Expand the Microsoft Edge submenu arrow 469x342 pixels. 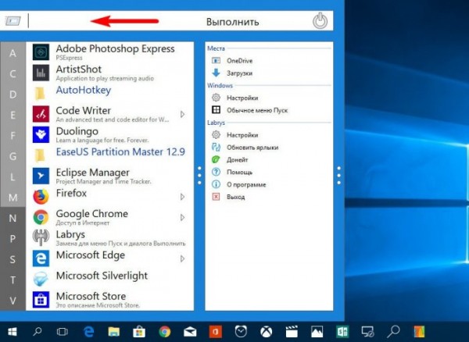click(x=182, y=259)
